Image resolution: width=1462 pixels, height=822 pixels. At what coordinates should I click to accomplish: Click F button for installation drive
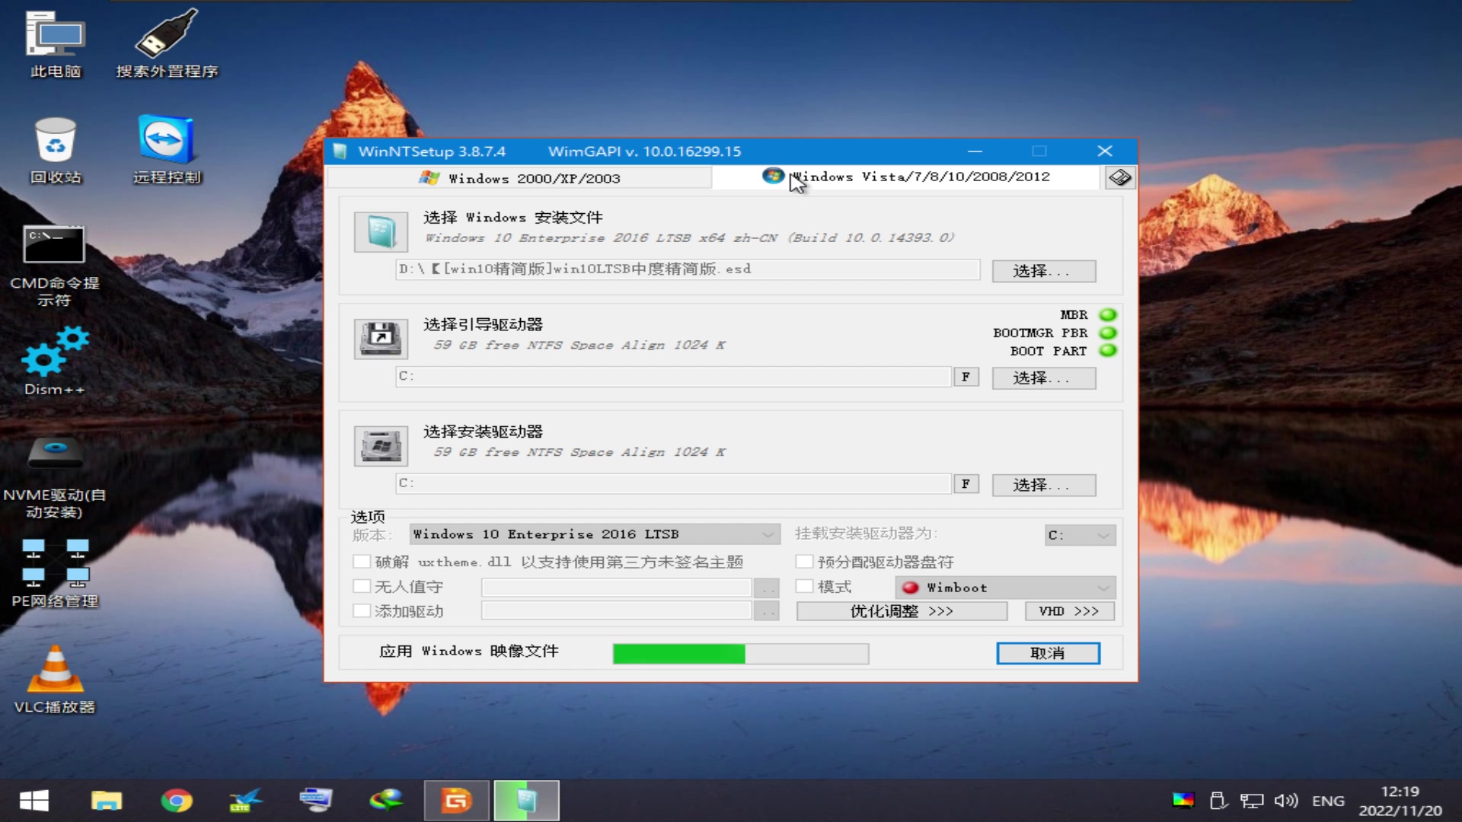[966, 484]
